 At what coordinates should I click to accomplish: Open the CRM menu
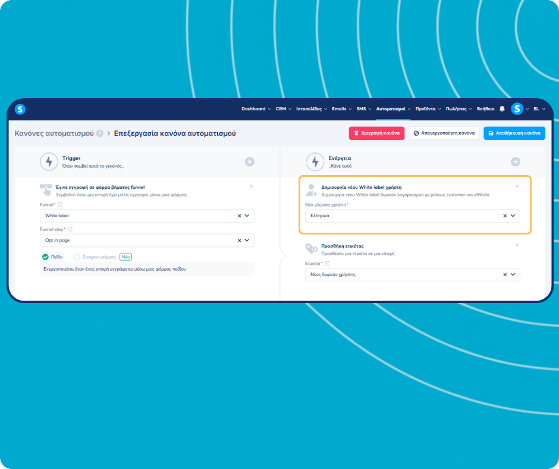point(284,109)
